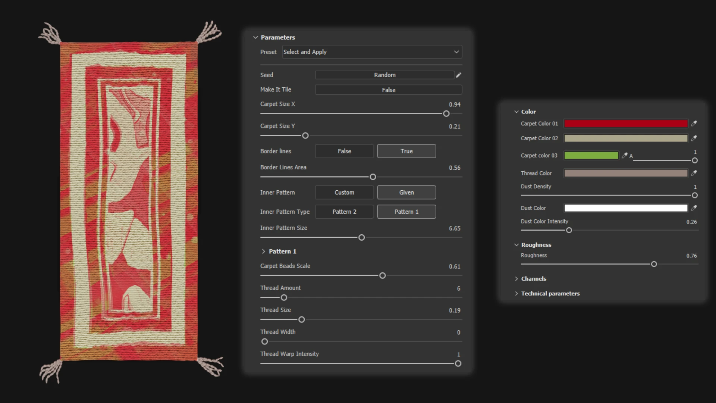
Task: Pick Carpet color 03 with eyedropper
Action: click(x=624, y=156)
